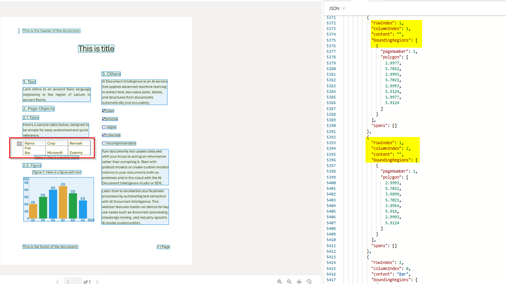Screen dimensions: 506x284
Task: Click line number 5400 in the JSON panel
Action: [x=331, y=183]
